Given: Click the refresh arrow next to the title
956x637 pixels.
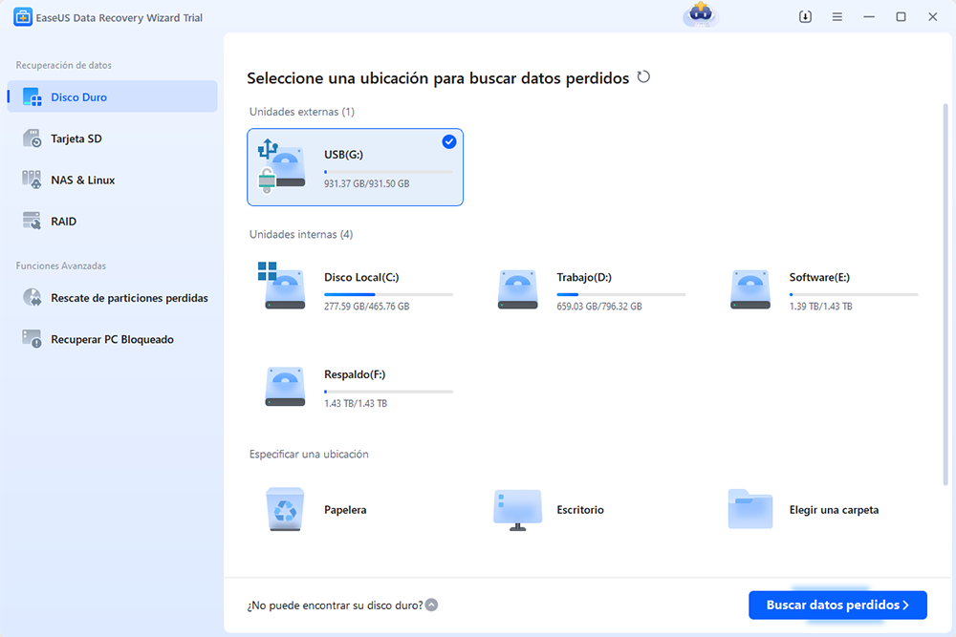Looking at the screenshot, I should [643, 77].
